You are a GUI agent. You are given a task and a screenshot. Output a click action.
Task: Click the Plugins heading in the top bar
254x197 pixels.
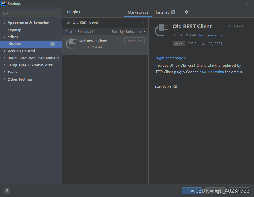pyautogui.click(x=73, y=12)
